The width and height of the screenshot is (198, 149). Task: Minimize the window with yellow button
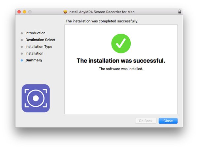pos(24,12)
